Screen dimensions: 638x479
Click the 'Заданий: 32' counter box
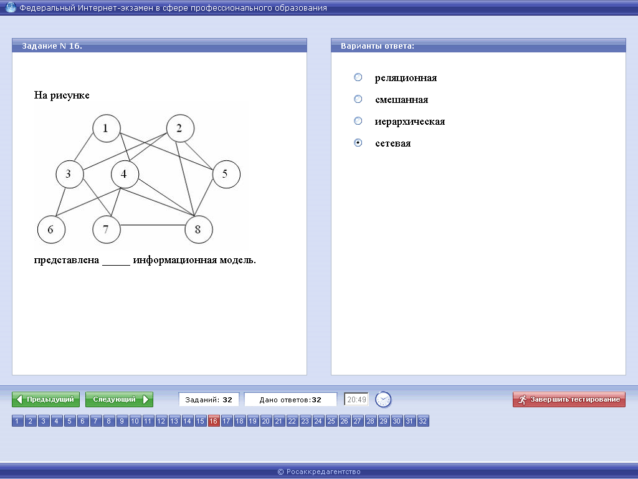click(209, 399)
